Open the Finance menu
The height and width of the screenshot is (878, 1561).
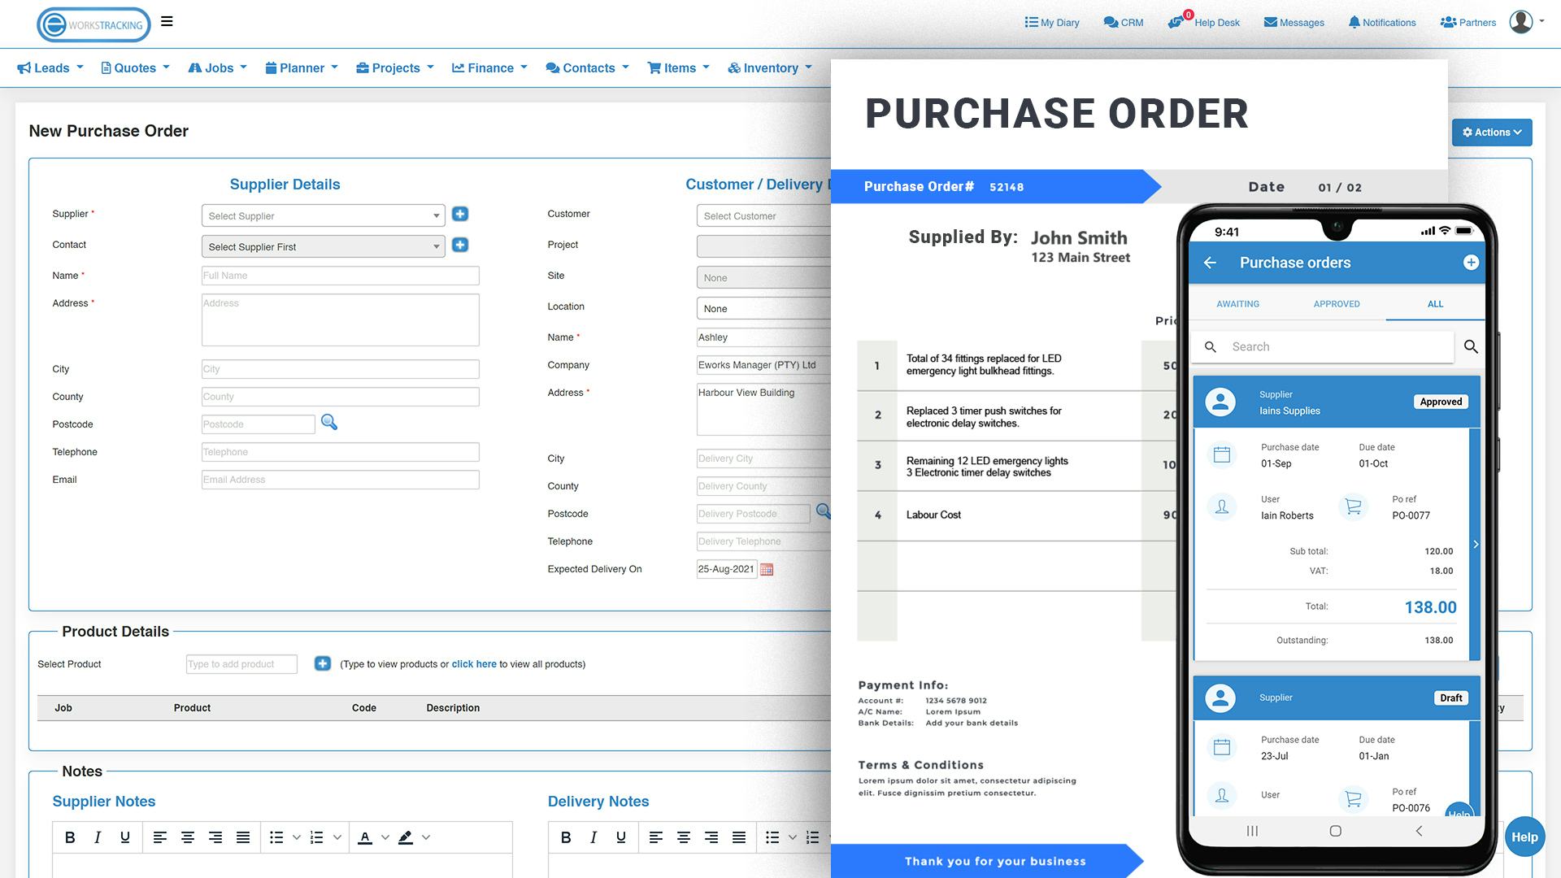coord(489,68)
